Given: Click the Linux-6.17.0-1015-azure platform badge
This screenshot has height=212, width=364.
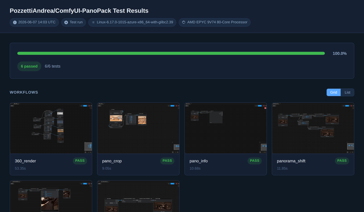Looking at the screenshot, I should (x=132, y=22).
